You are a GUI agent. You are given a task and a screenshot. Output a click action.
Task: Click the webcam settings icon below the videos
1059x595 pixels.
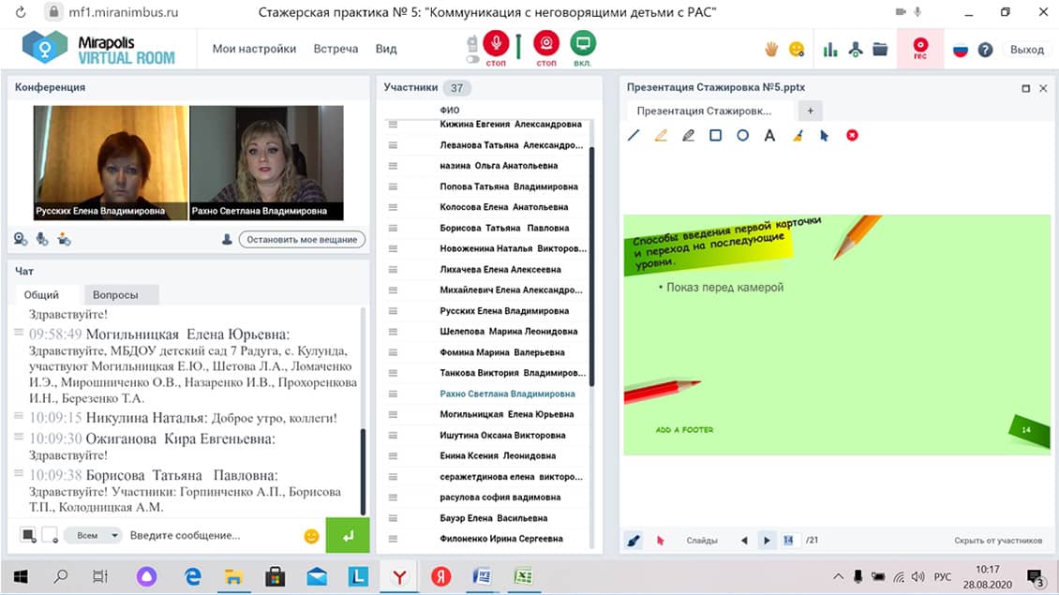pyautogui.click(x=21, y=239)
